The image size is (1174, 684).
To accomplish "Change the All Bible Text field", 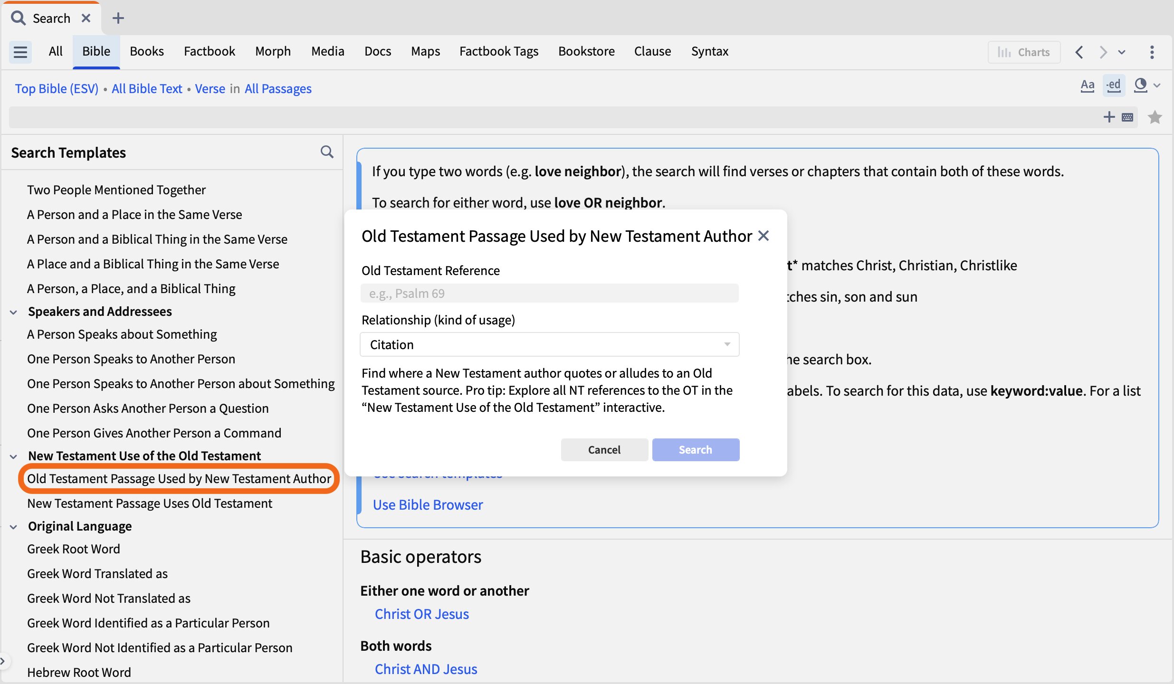I will click(147, 89).
